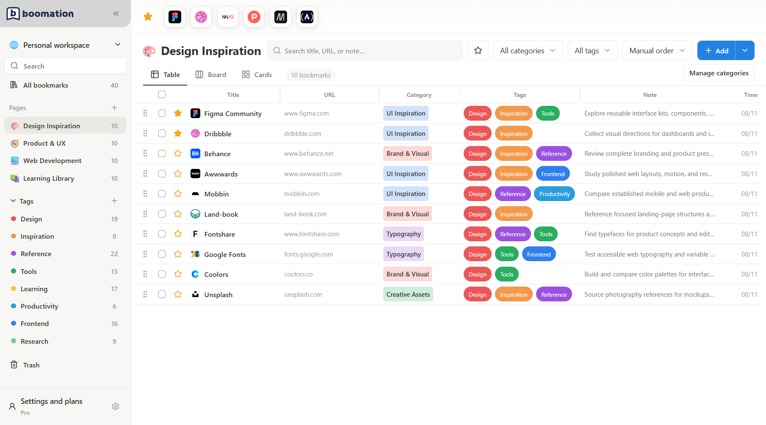Open the NN/g shortcut in favorites bar
This screenshot has height=425, width=766.
click(x=228, y=17)
